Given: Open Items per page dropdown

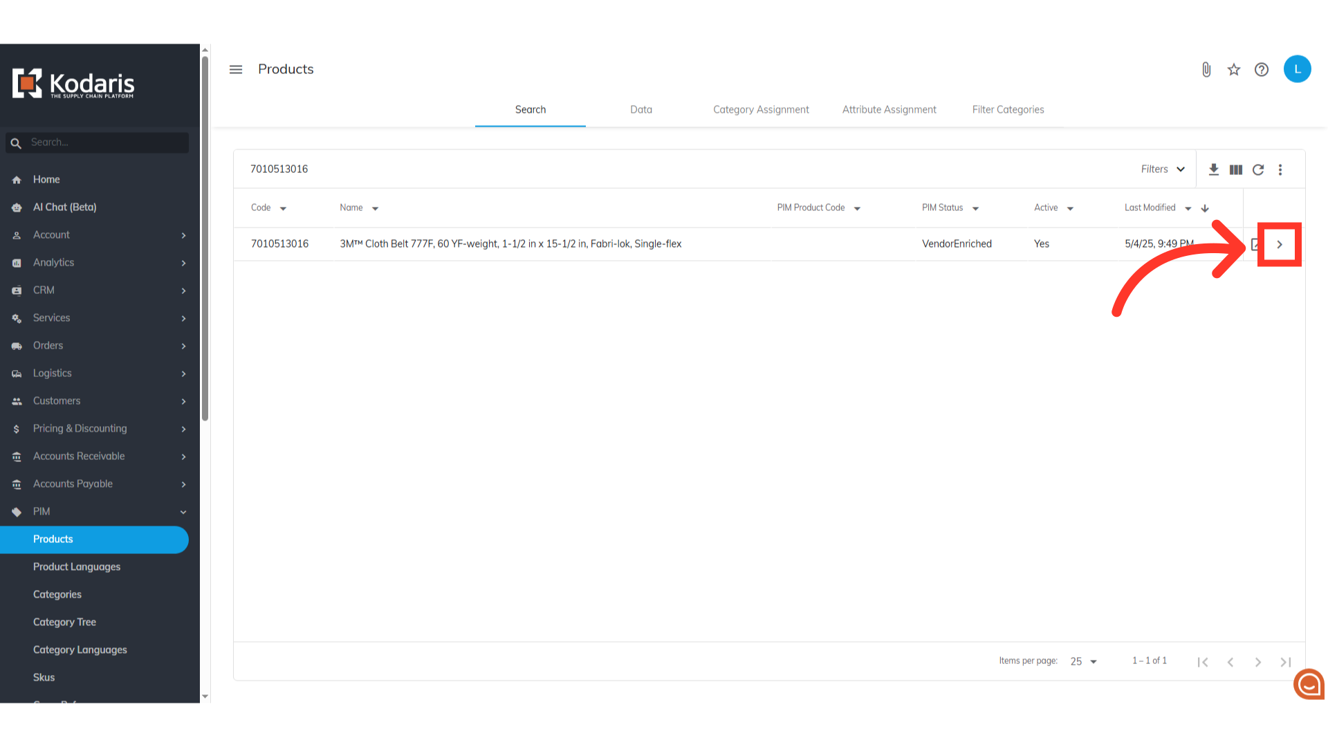Looking at the screenshot, I should [x=1084, y=661].
